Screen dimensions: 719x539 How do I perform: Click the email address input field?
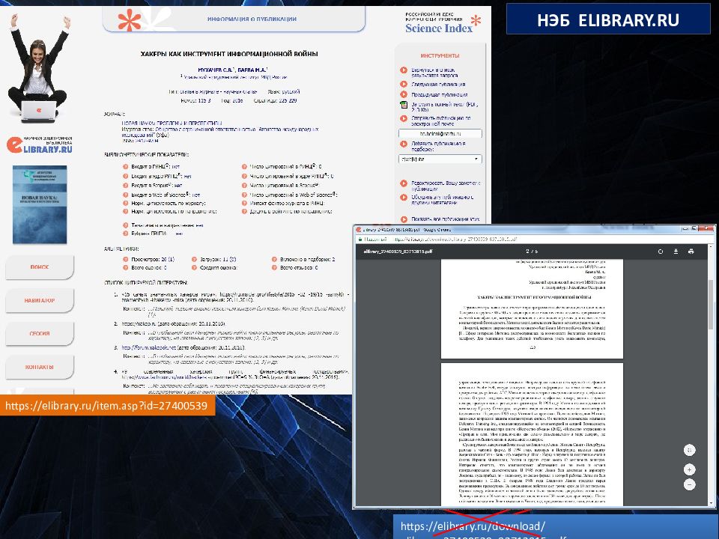tap(440, 134)
